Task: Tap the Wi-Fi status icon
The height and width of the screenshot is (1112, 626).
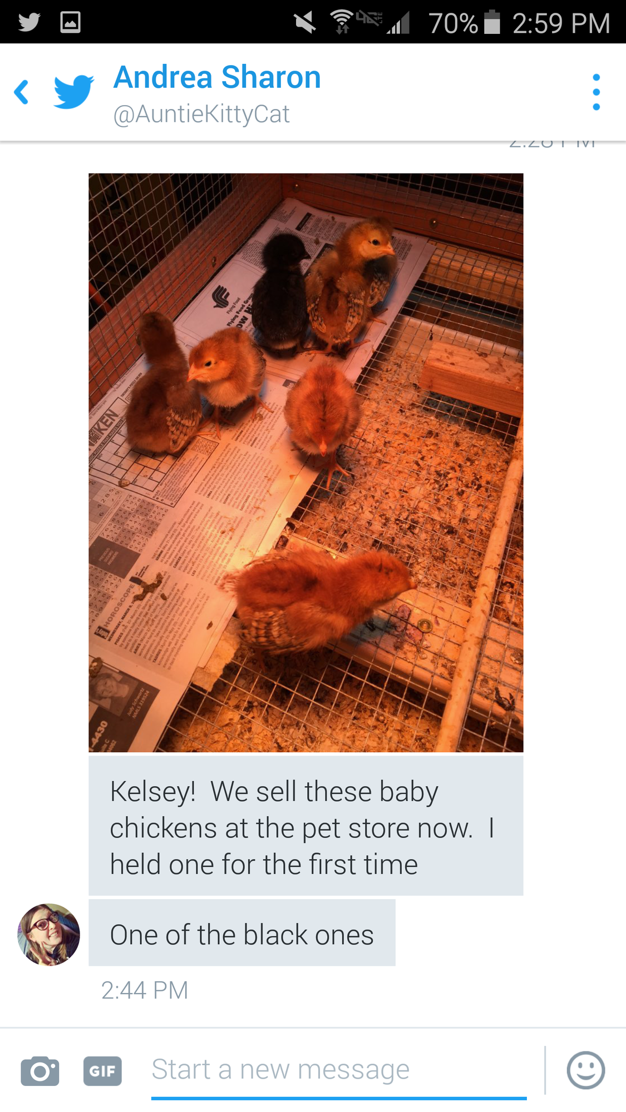Action: pos(342,22)
